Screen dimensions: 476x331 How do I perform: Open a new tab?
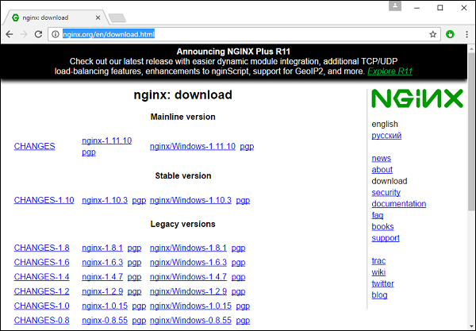click(117, 17)
